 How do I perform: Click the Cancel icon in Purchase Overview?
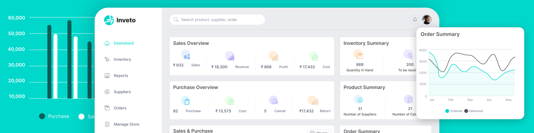pyautogui.click(x=274, y=100)
